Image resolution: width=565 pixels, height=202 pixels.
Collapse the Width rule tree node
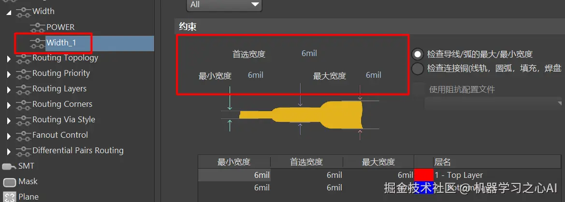tap(9, 12)
